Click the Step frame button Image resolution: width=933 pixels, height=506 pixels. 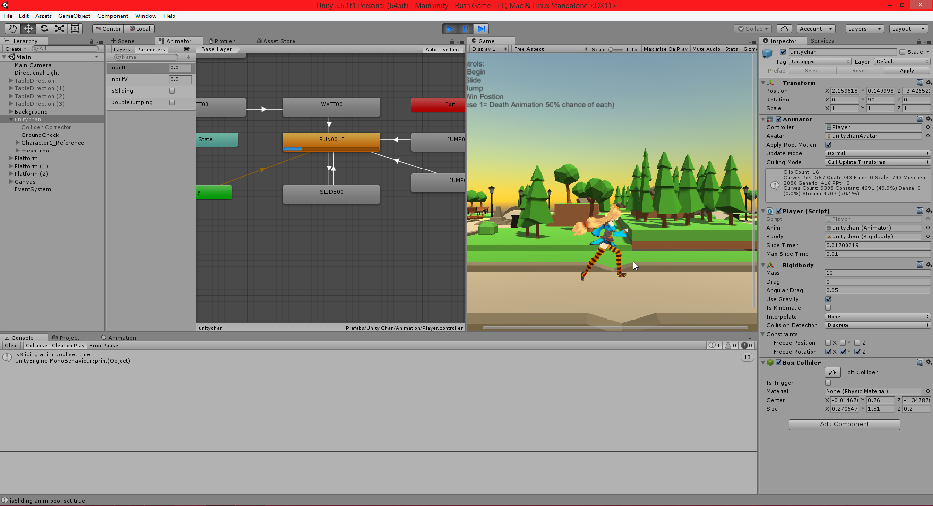(x=481, y=29)
